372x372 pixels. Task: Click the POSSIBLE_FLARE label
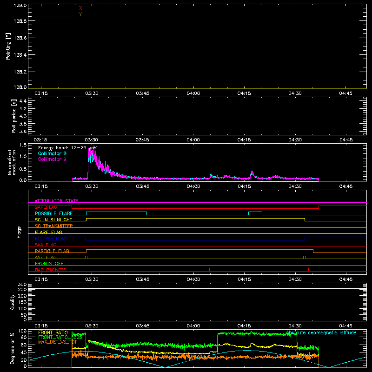pyautogui.click(x=53, y=213)
